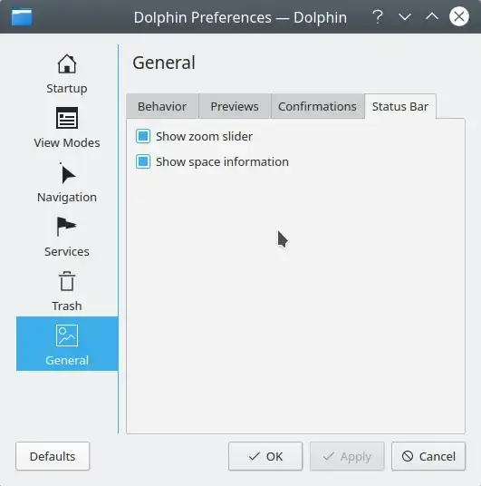
Task: Open the Confirmations tab
Action: pos(317,106)
